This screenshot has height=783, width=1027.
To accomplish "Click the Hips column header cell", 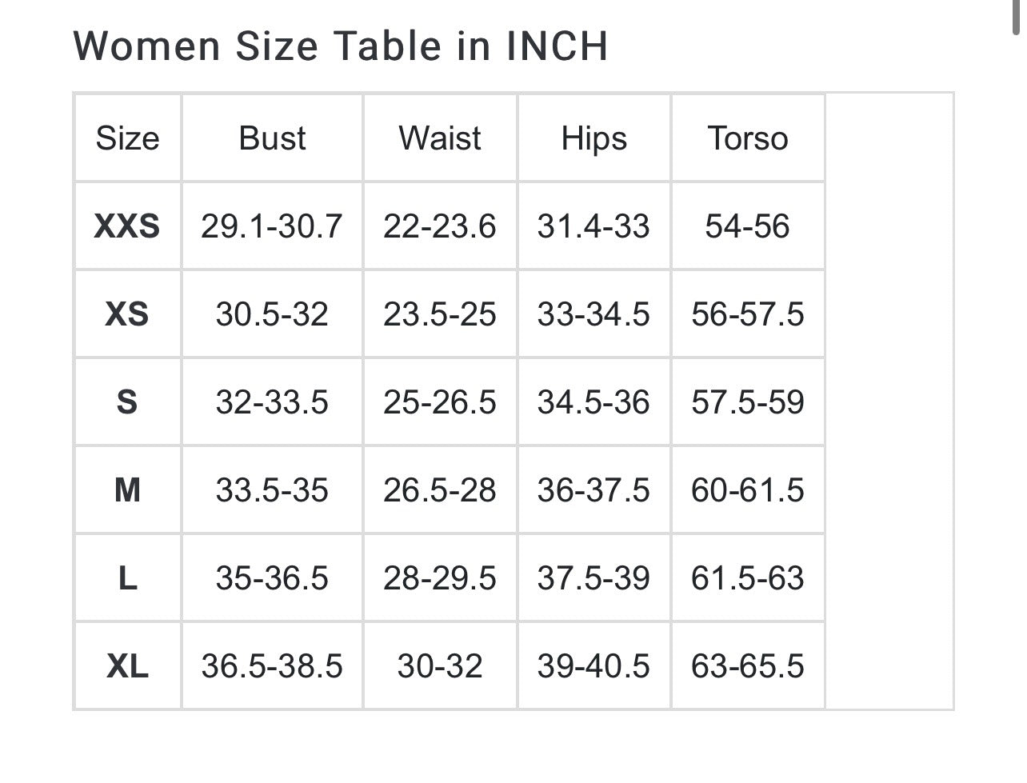I will click(x=593, y=138).
